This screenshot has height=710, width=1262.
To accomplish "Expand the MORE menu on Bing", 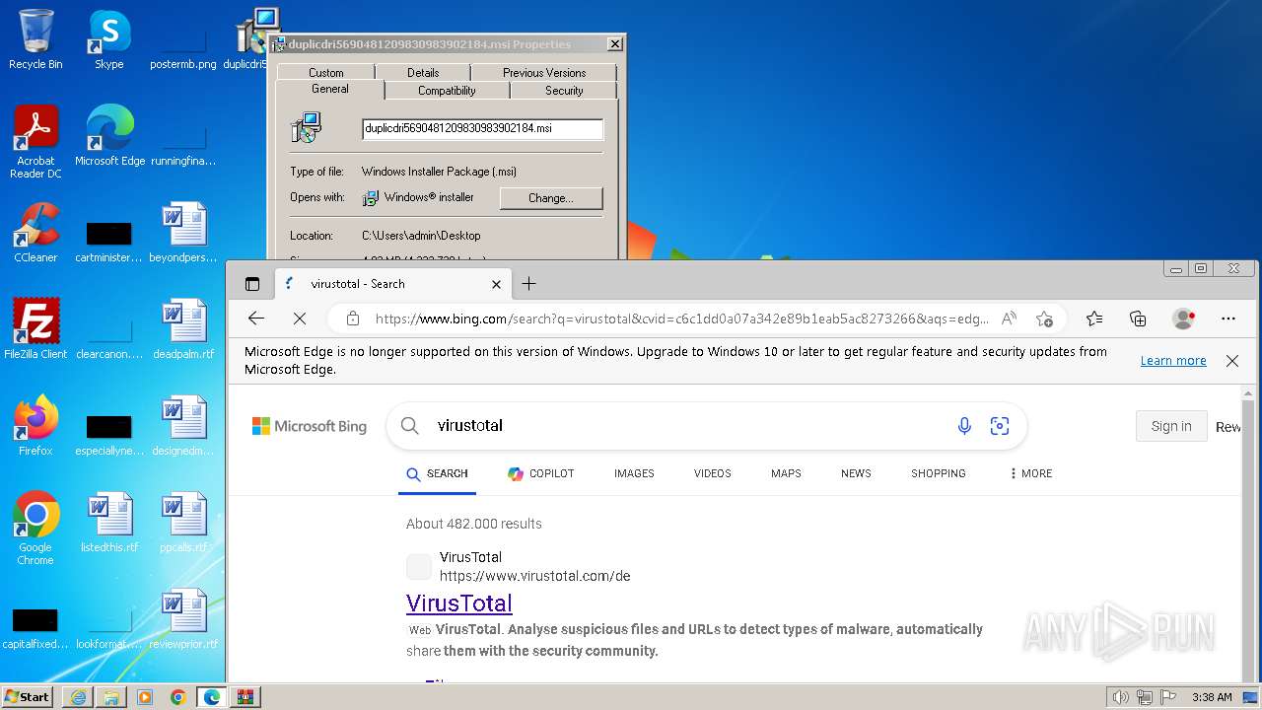I will (x=1030, y=473).
